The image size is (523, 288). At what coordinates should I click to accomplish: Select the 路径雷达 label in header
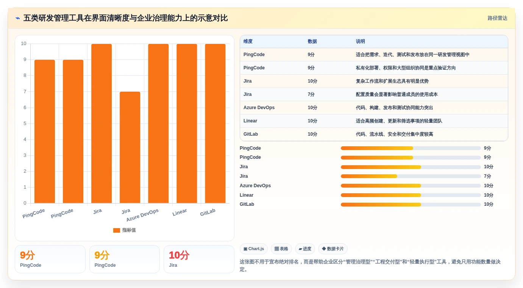click(x=498, y=18)
